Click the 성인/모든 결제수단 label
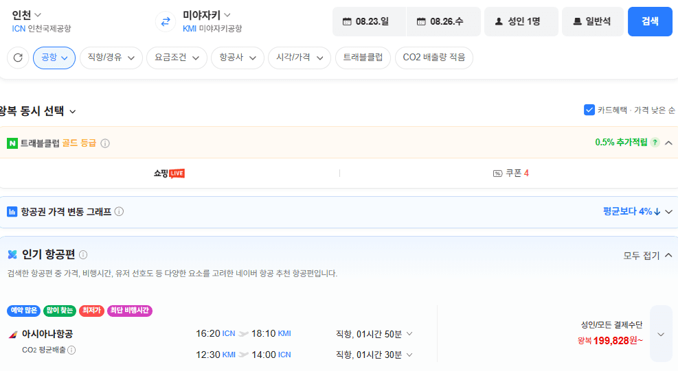Screen dimensions: 678x371 click(x=611, y=325)
